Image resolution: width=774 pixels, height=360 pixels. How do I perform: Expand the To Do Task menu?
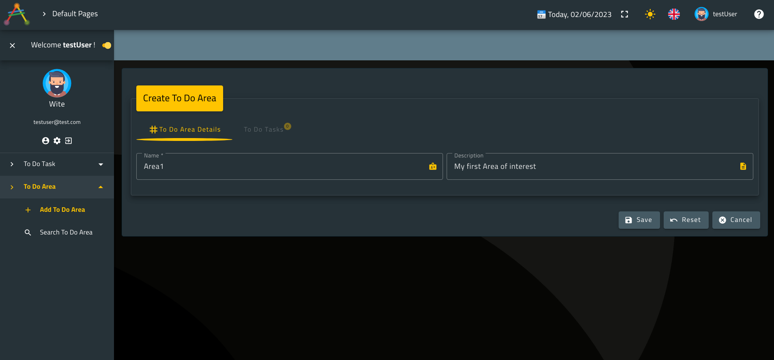click(57, 164)
